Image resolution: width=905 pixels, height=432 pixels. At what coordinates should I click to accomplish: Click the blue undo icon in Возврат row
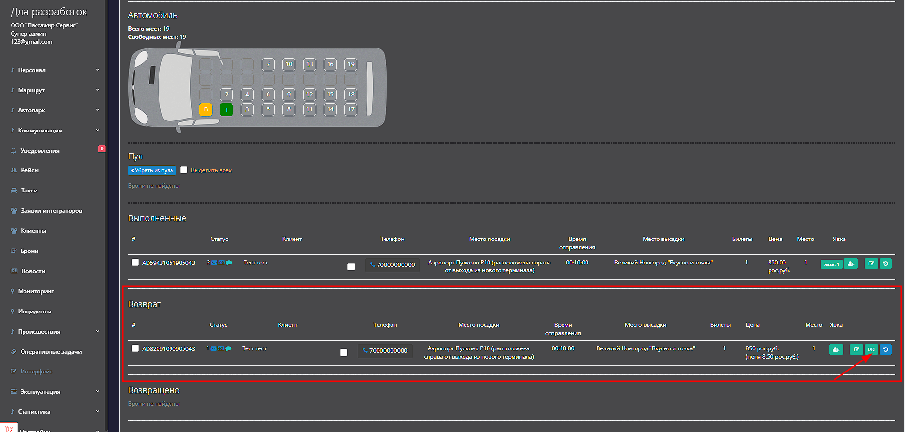click(x=885, y=349)
